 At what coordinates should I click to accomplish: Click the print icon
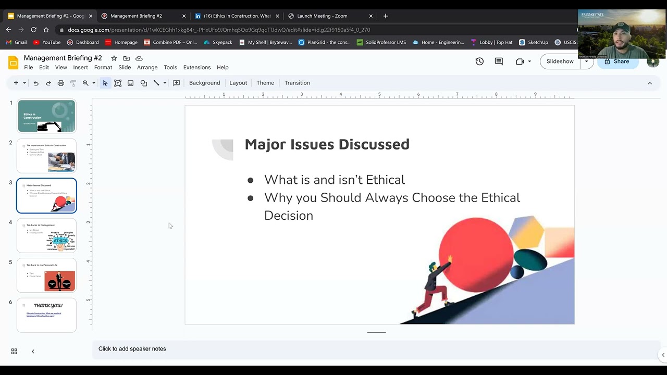tap(61, 83)
